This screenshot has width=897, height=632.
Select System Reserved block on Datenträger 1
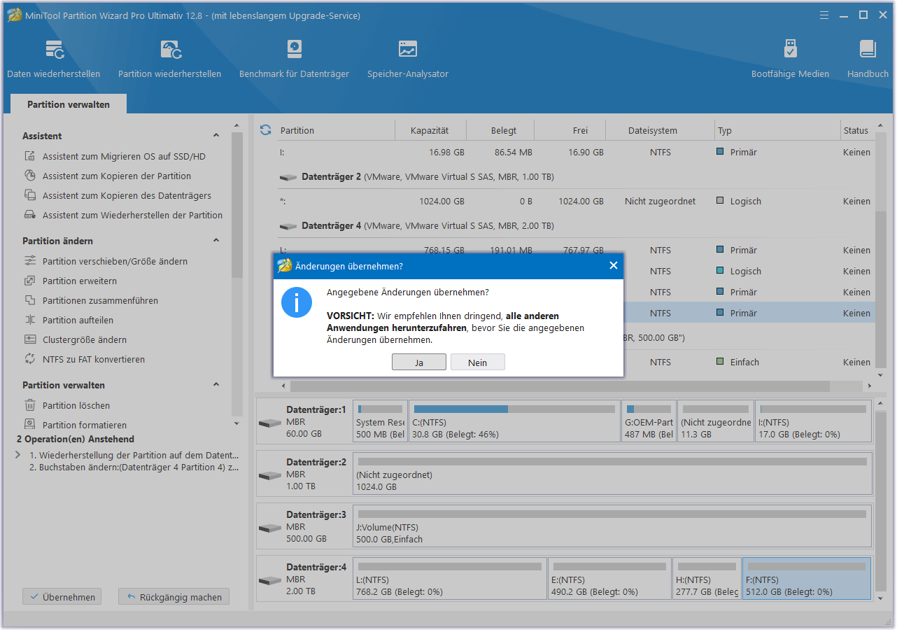coord(380,421)
